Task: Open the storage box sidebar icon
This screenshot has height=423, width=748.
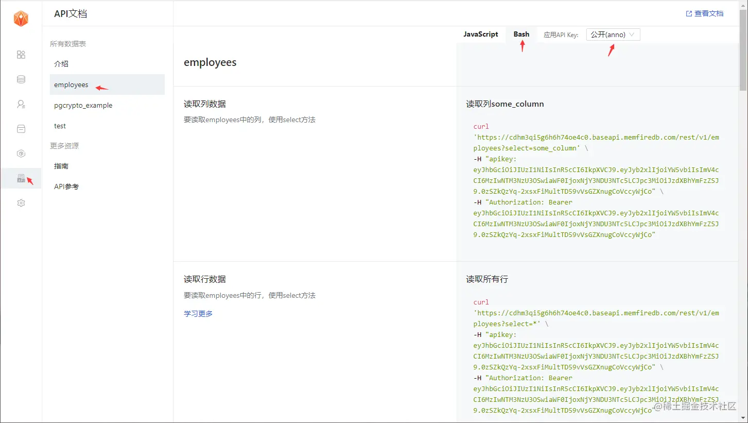Action: (x=21, y=129)
